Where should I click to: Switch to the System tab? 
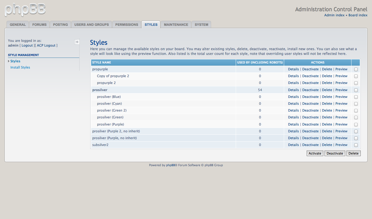coord(202,25)
